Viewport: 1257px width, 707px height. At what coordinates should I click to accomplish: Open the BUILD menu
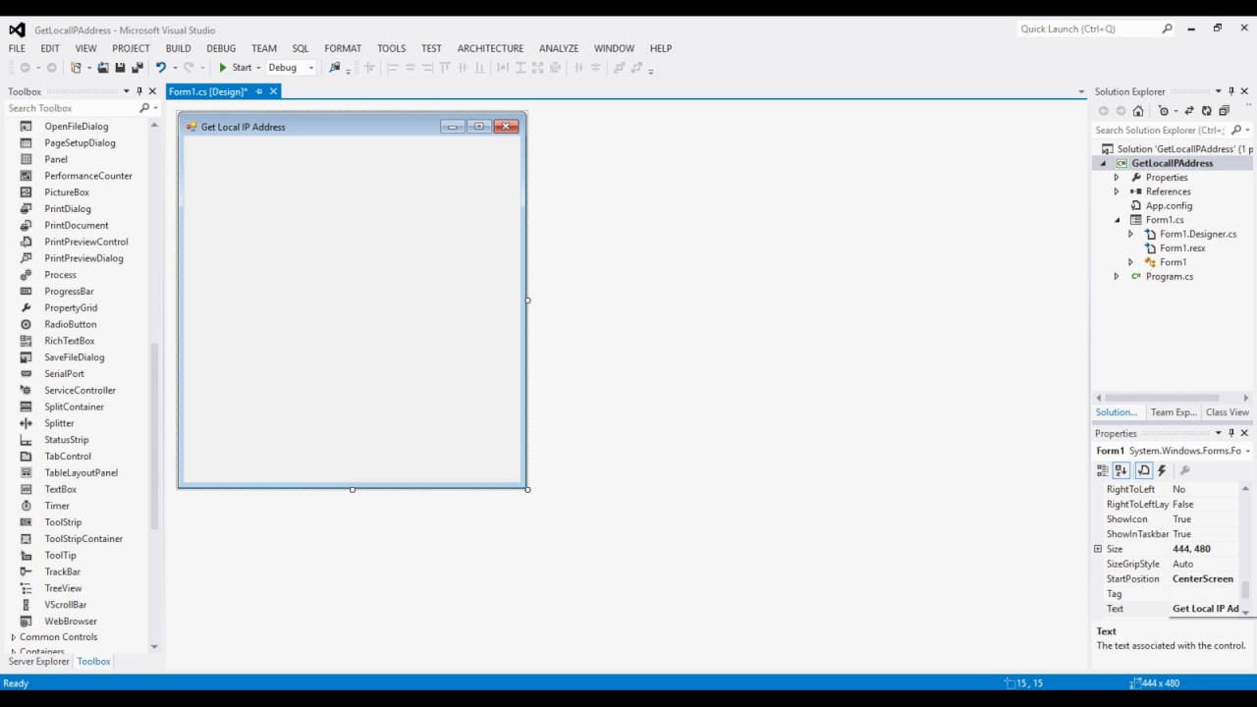coord(178,48)
